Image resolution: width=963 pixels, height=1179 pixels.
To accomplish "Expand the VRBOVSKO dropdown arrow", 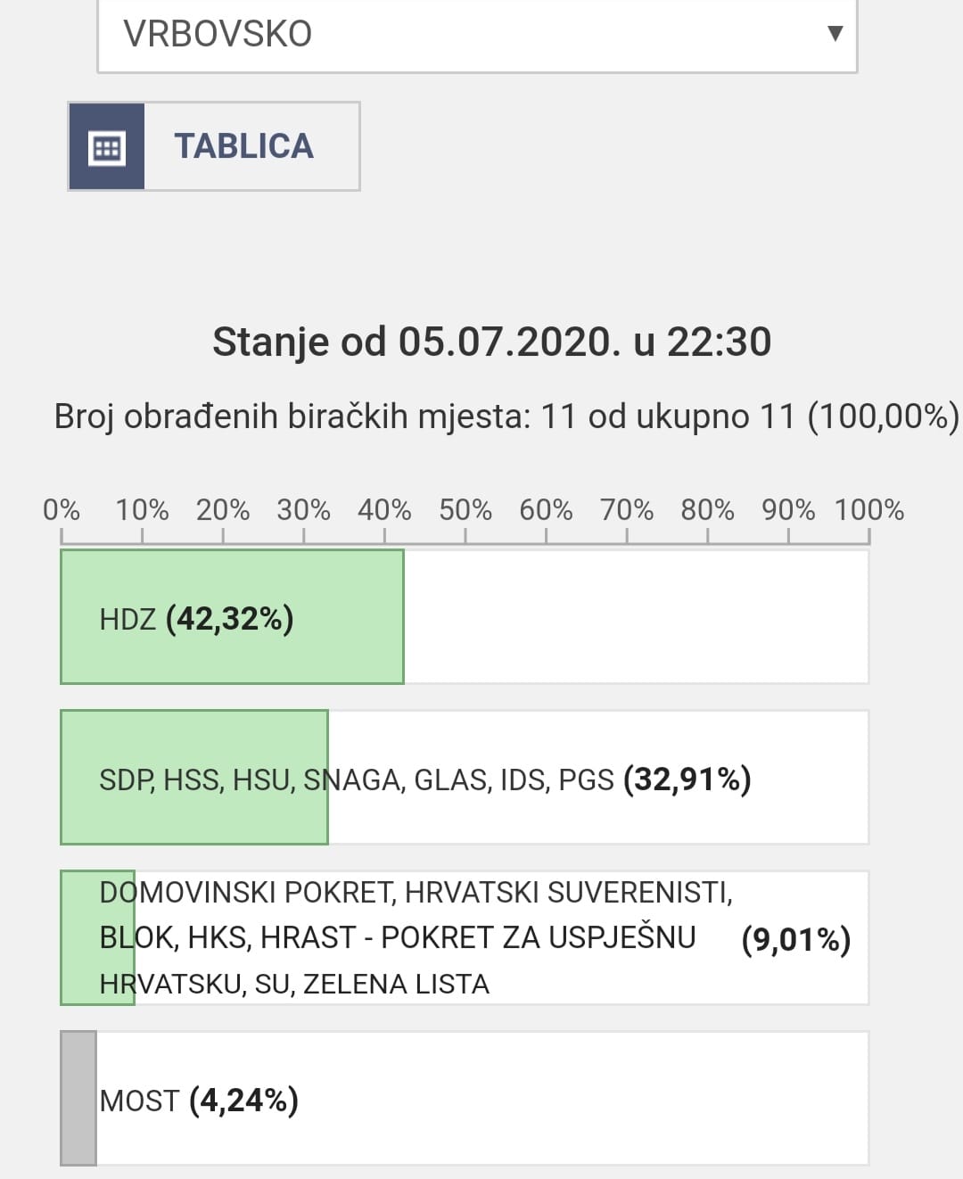I will [835, 34].
